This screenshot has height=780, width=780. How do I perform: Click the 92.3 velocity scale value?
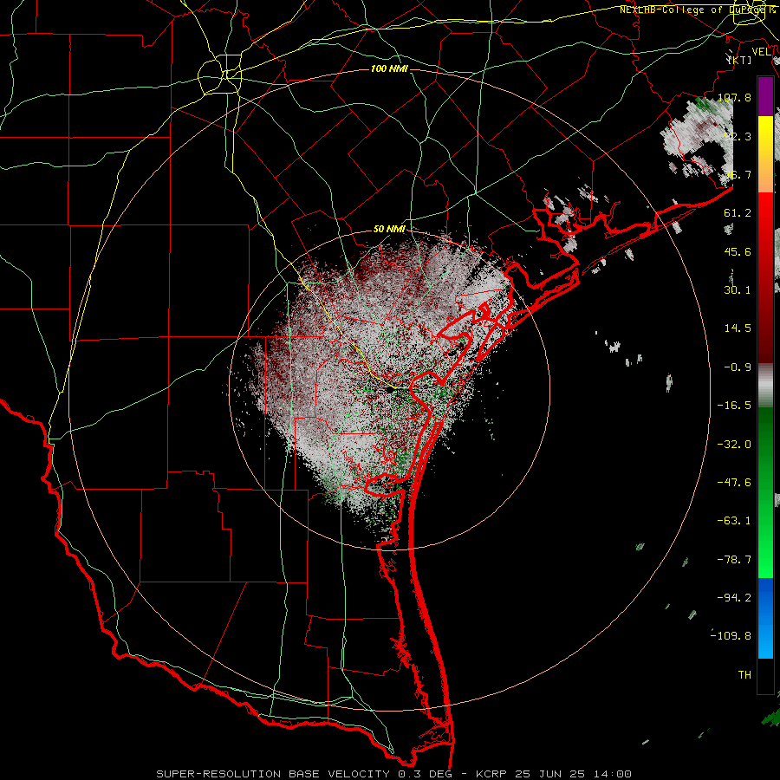pos(738,136)
